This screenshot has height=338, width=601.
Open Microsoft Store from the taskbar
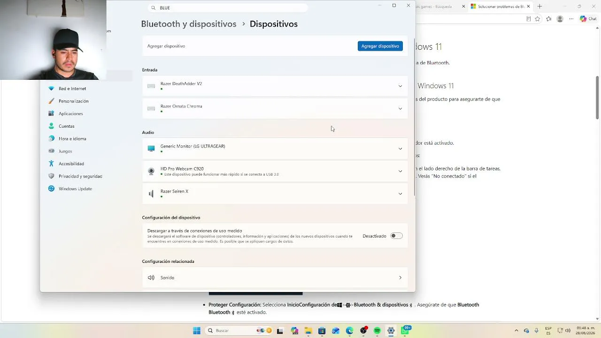tap(322, 330)
